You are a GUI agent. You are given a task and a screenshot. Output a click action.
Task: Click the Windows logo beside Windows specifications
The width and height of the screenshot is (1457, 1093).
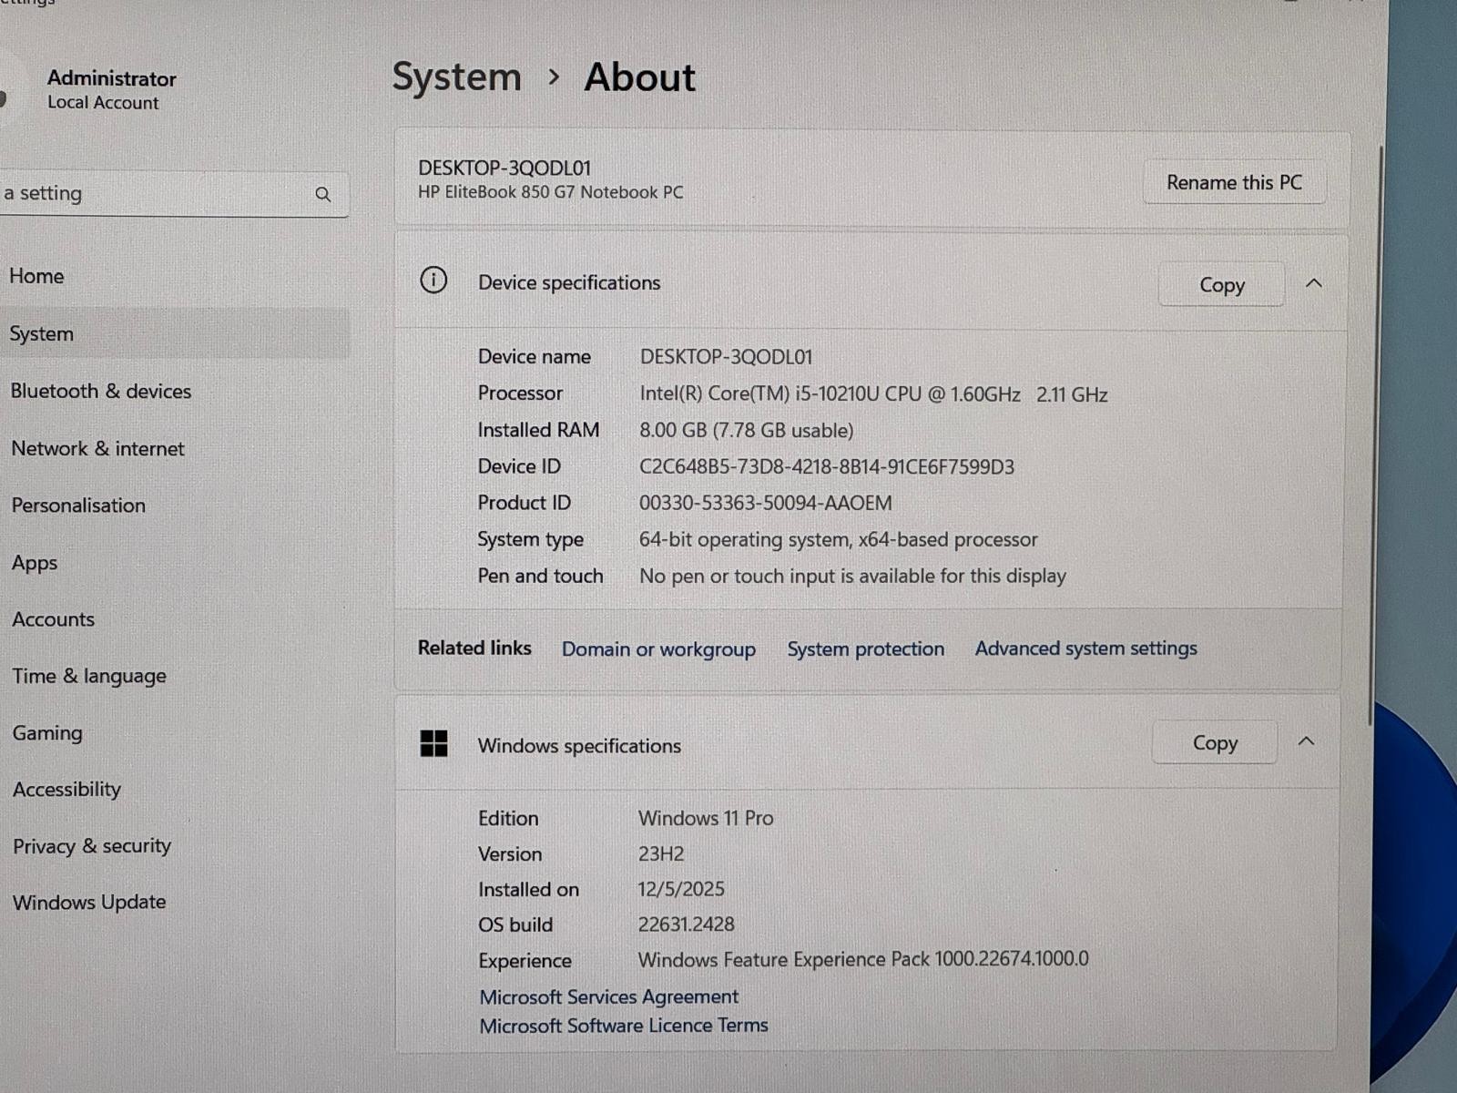point(433,743)
